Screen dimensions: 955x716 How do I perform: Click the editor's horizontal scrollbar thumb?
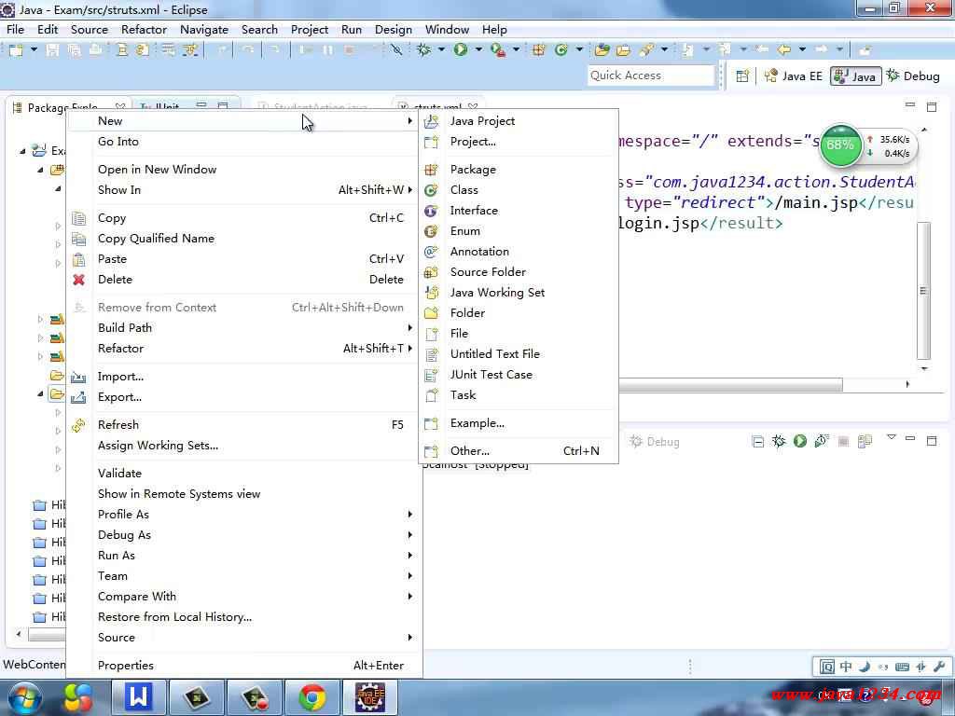(x=731, y=385)
